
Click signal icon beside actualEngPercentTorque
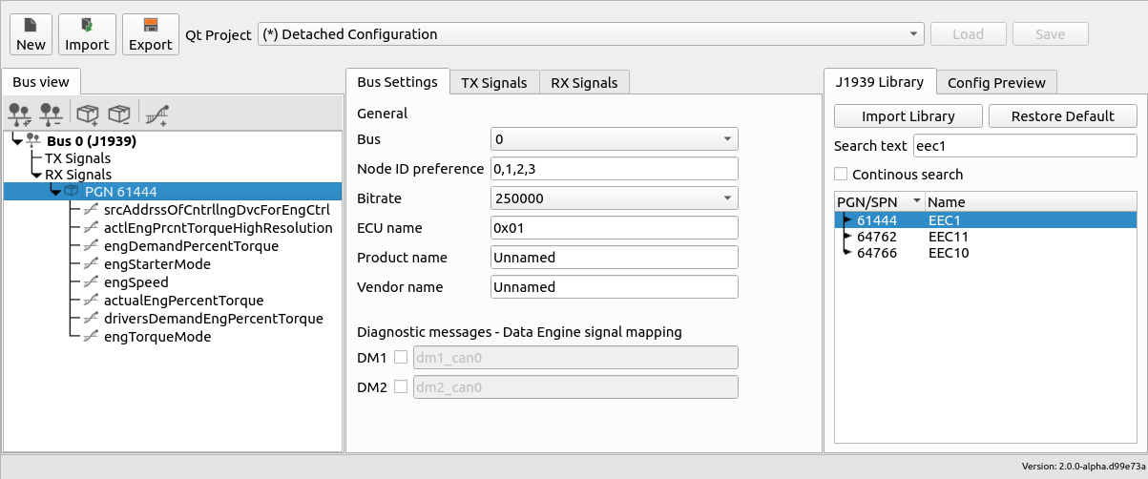coord(92,301)
